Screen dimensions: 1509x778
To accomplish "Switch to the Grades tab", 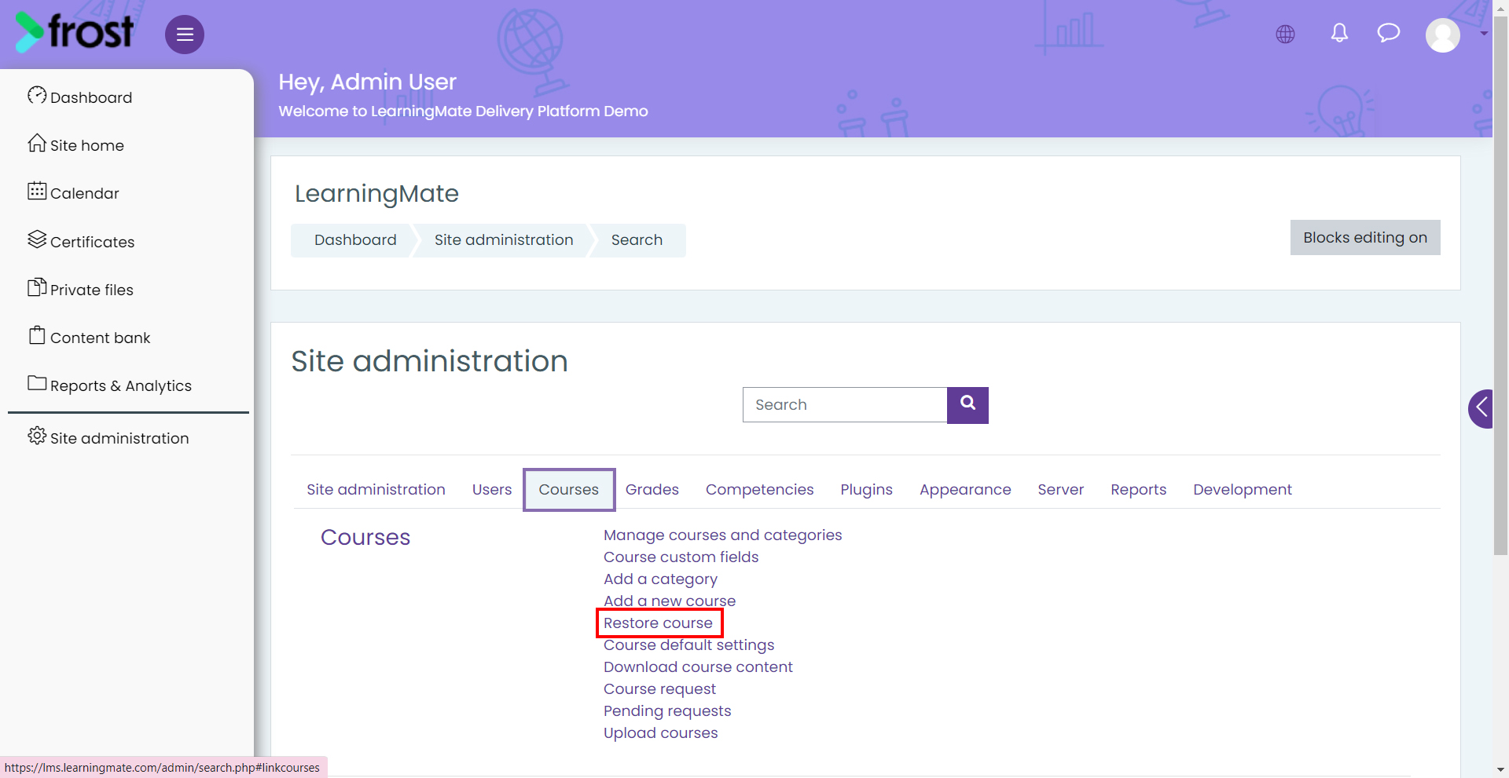I will click(652, 490).
